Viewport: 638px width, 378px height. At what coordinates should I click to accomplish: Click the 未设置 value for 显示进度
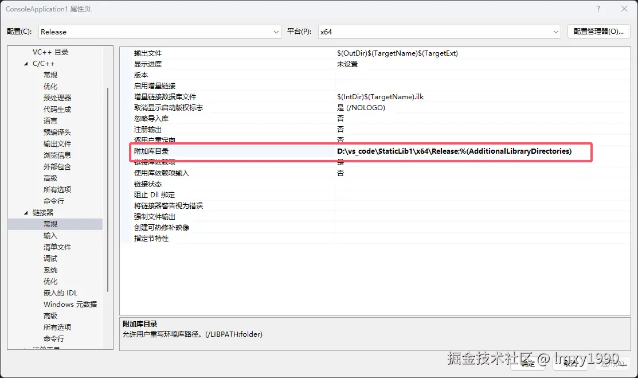[x=347, y=64]
